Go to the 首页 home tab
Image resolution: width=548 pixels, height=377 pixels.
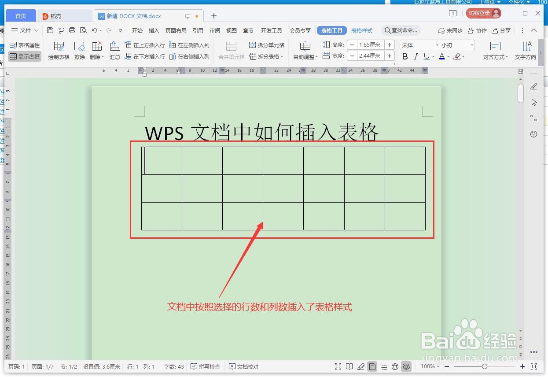click(x=21, y=16)
